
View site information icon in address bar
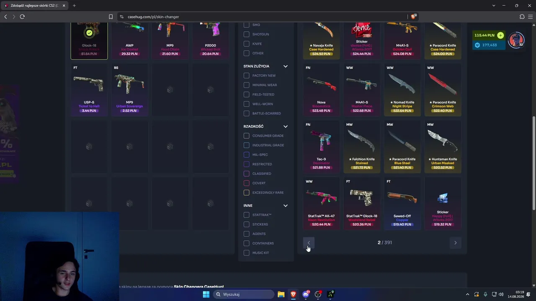point(121,17)
